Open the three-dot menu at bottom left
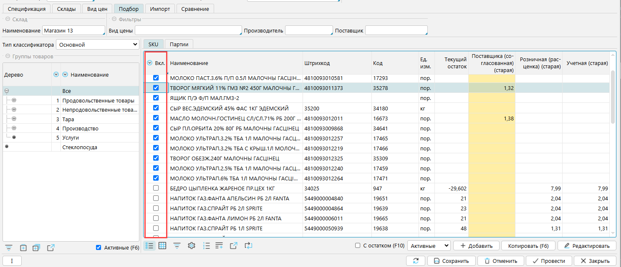 click(12, 261)
